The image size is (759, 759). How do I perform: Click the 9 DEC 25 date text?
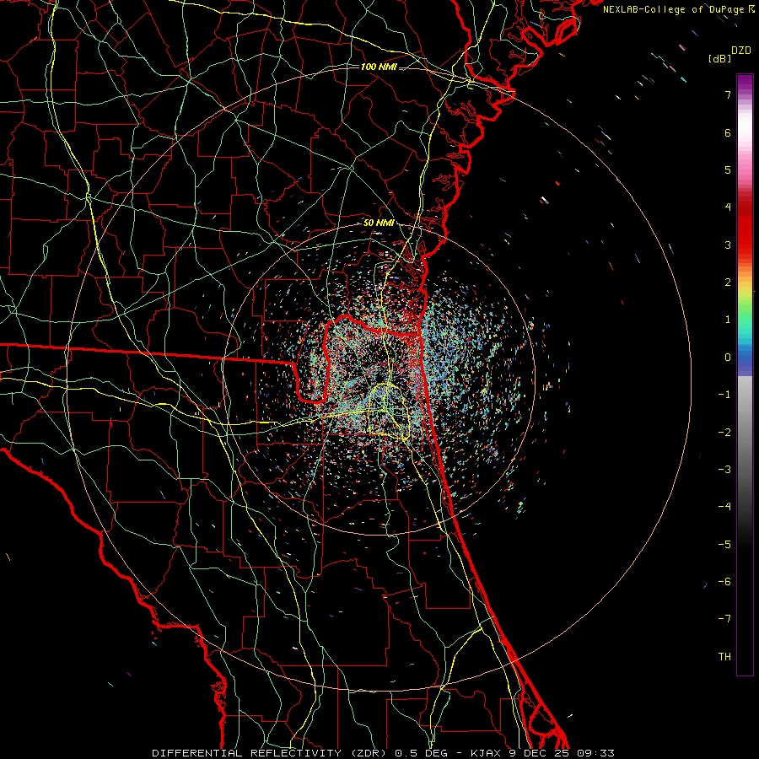pyautogui.click(x=539, y=753)
